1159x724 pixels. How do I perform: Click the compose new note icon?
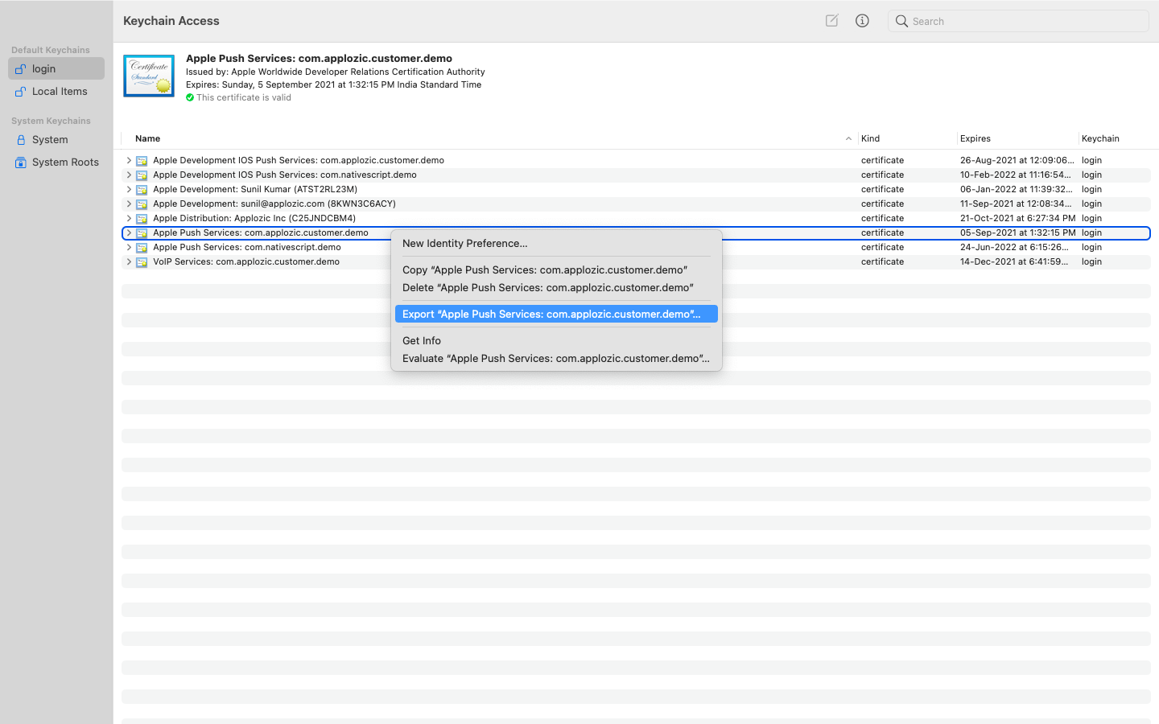click(832, 21)
